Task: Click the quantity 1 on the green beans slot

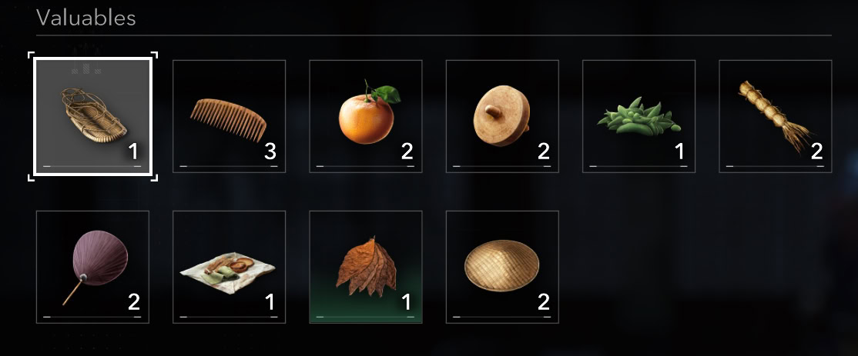Action: 679,151
